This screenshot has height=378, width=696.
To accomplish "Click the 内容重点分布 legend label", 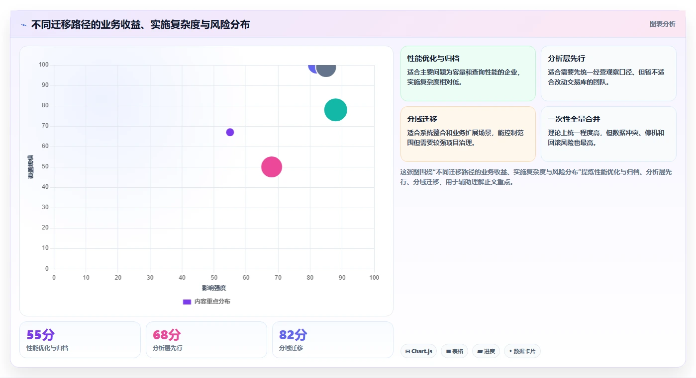I will 212,302.
